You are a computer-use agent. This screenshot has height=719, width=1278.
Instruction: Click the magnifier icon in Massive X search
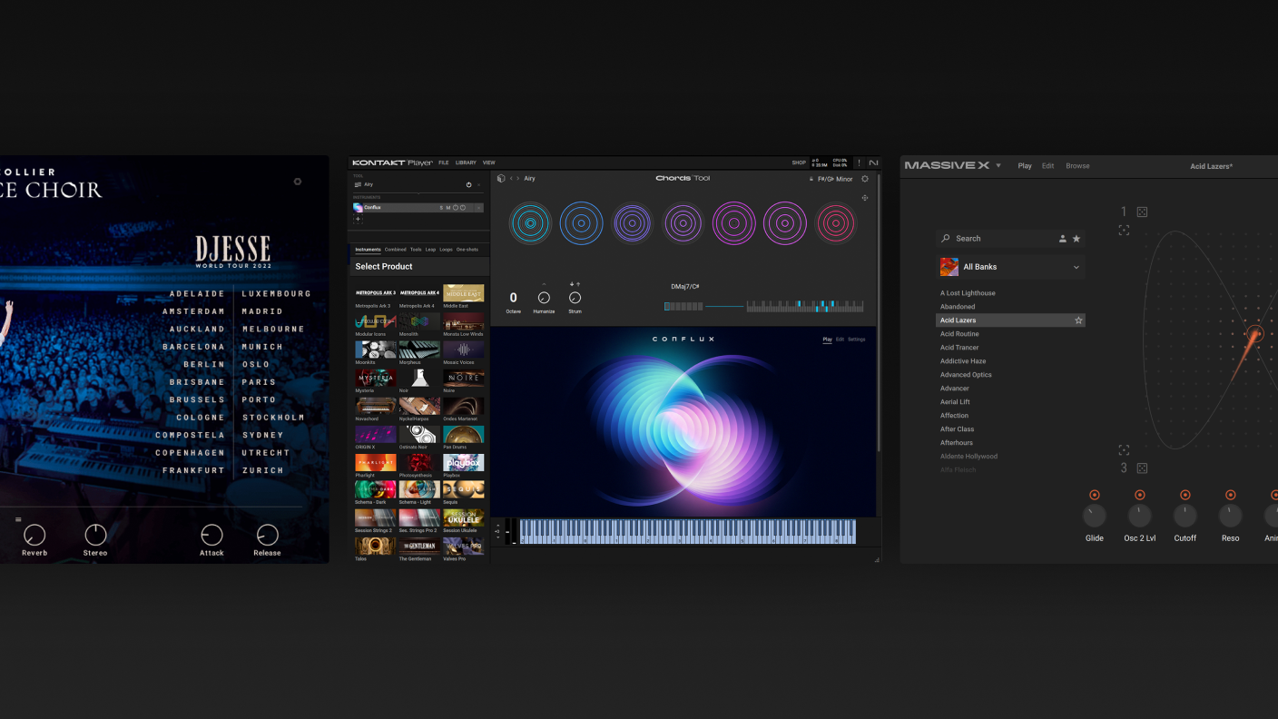947,239
